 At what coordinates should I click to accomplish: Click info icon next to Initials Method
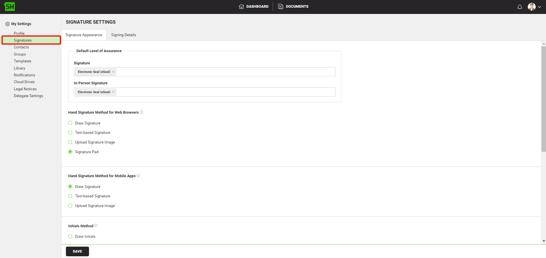click(96, 226)
